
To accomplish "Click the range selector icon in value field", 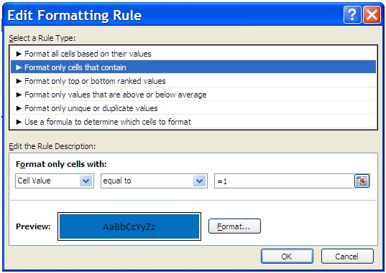I will click(x=362, y=181).
